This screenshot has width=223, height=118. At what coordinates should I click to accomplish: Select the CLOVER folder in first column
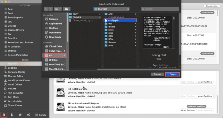85,17
